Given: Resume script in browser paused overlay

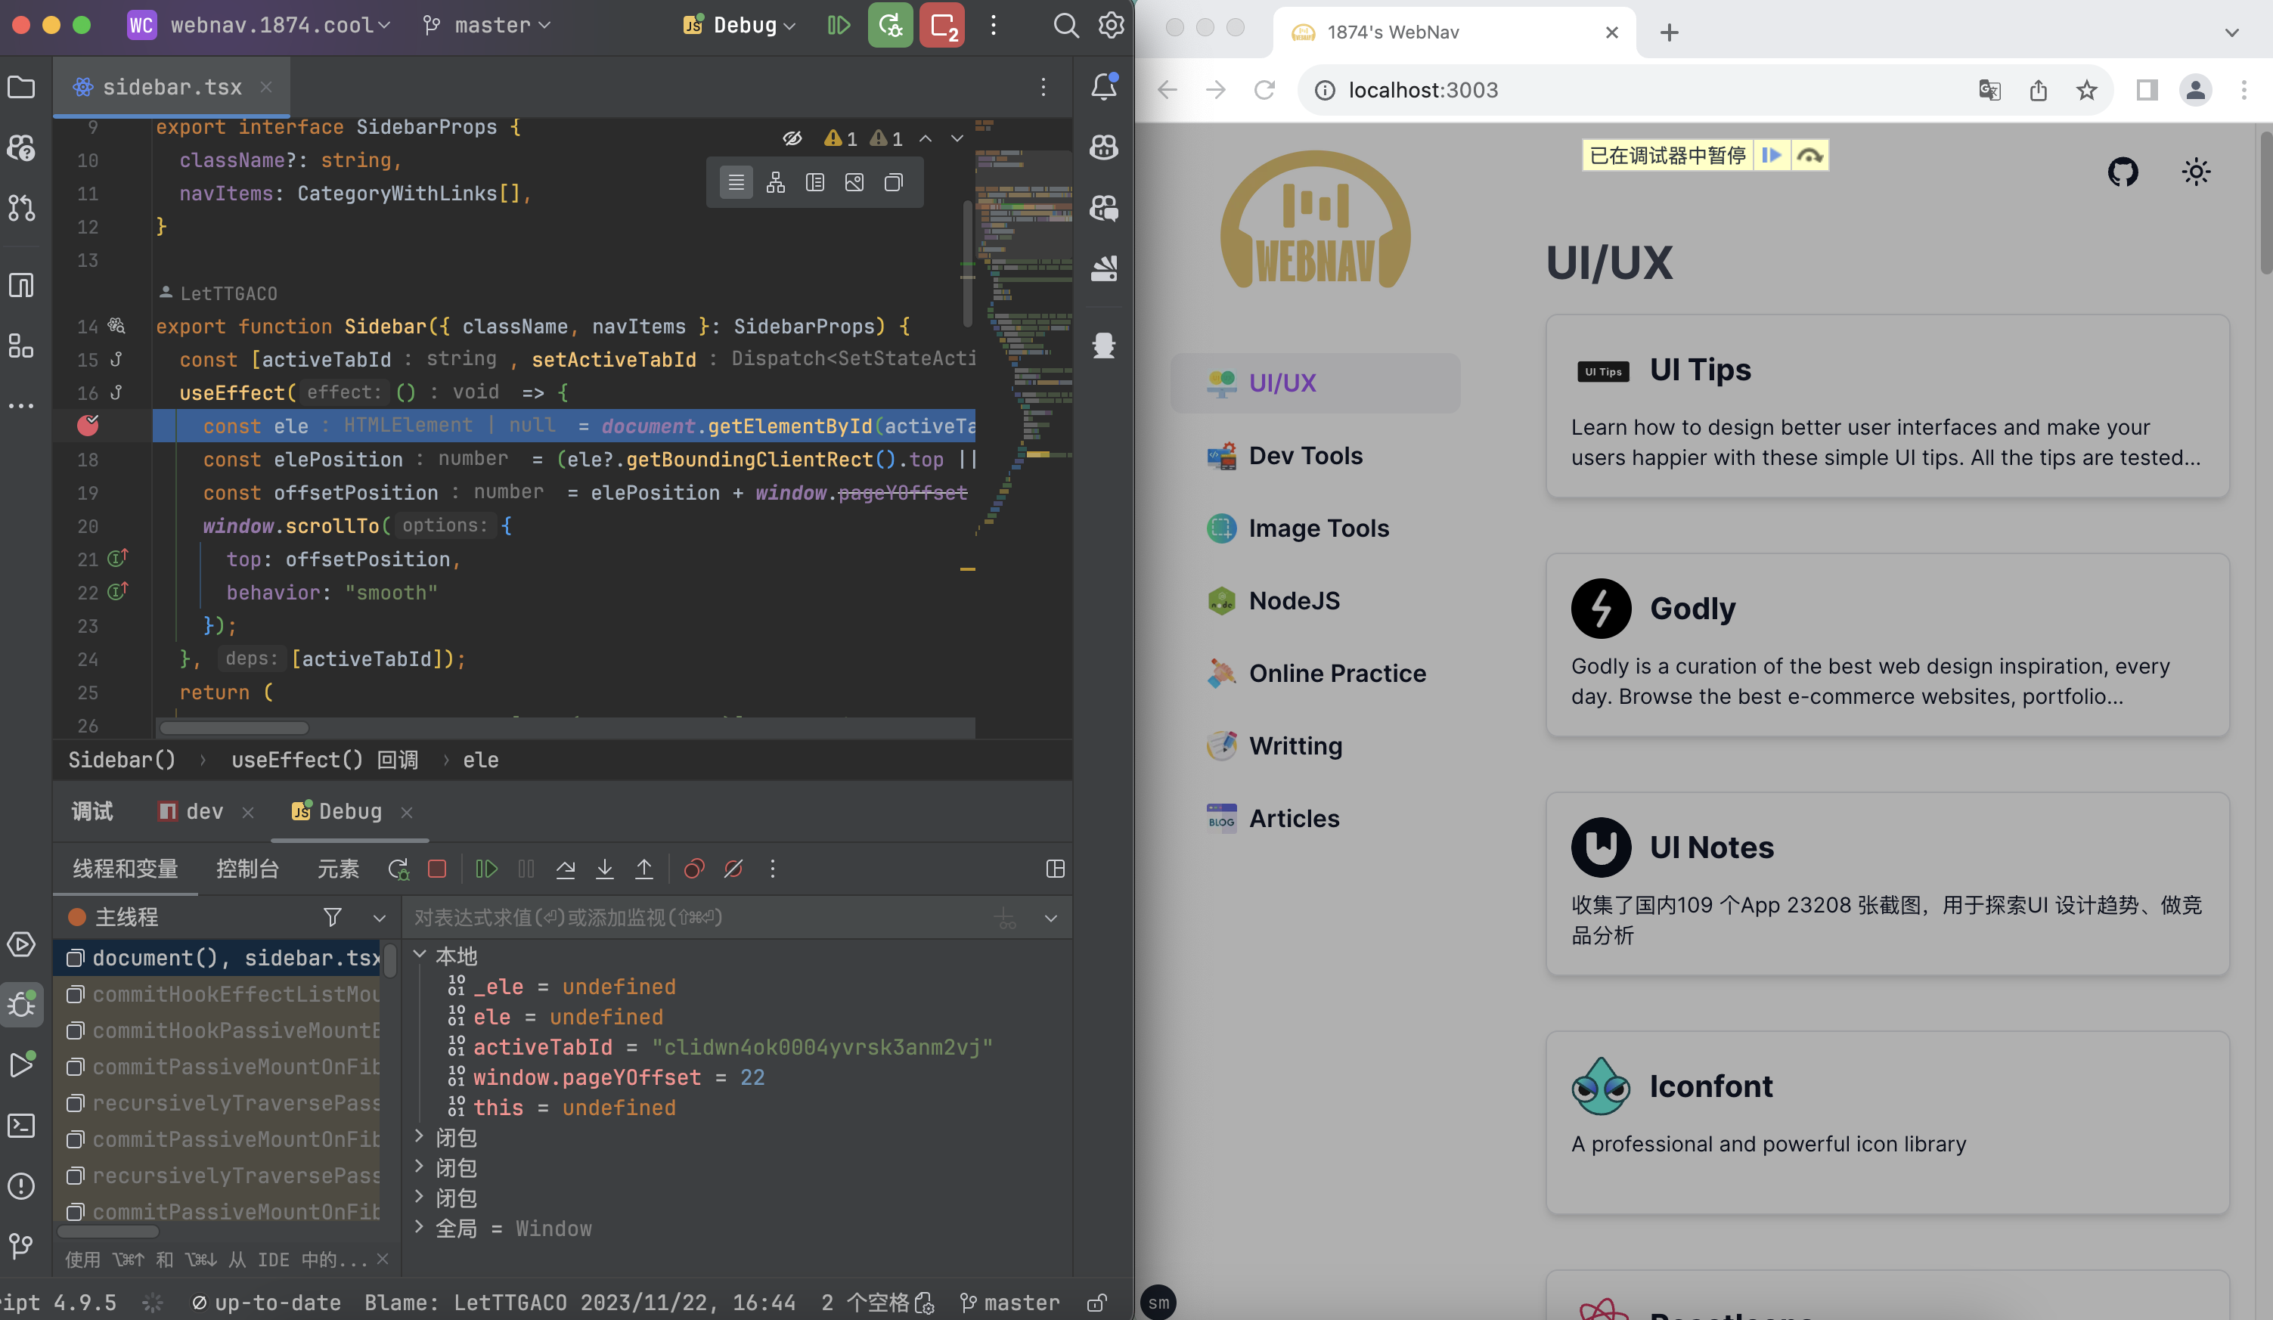Looking at the screenshot, I should coord(1772,155).
